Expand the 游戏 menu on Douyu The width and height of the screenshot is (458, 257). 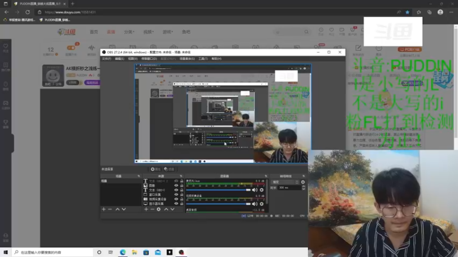tap(168, 32)
